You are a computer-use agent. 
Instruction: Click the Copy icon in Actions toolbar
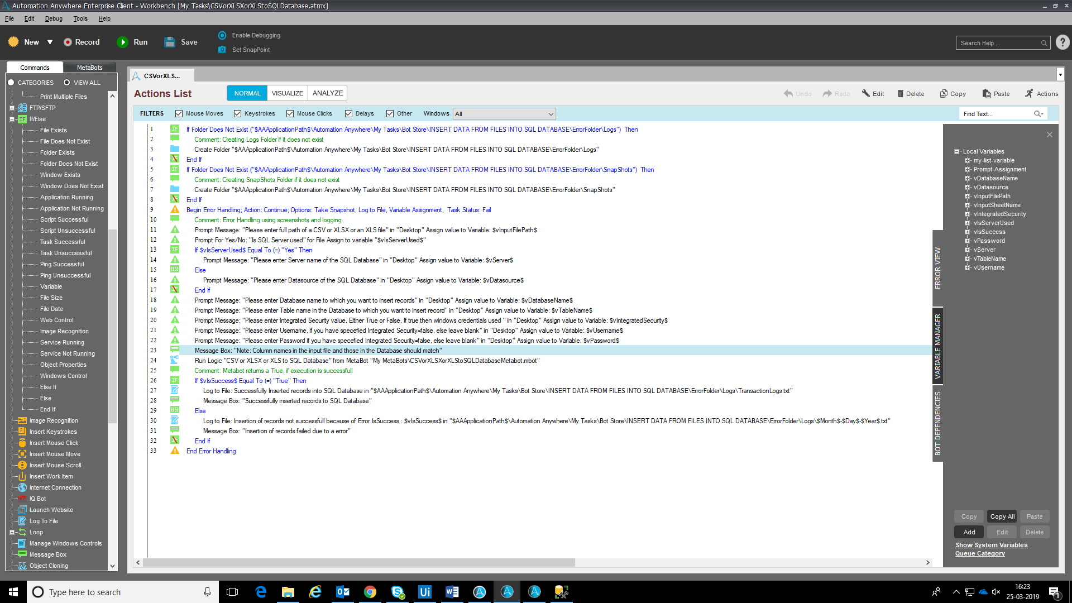point(944,94)
